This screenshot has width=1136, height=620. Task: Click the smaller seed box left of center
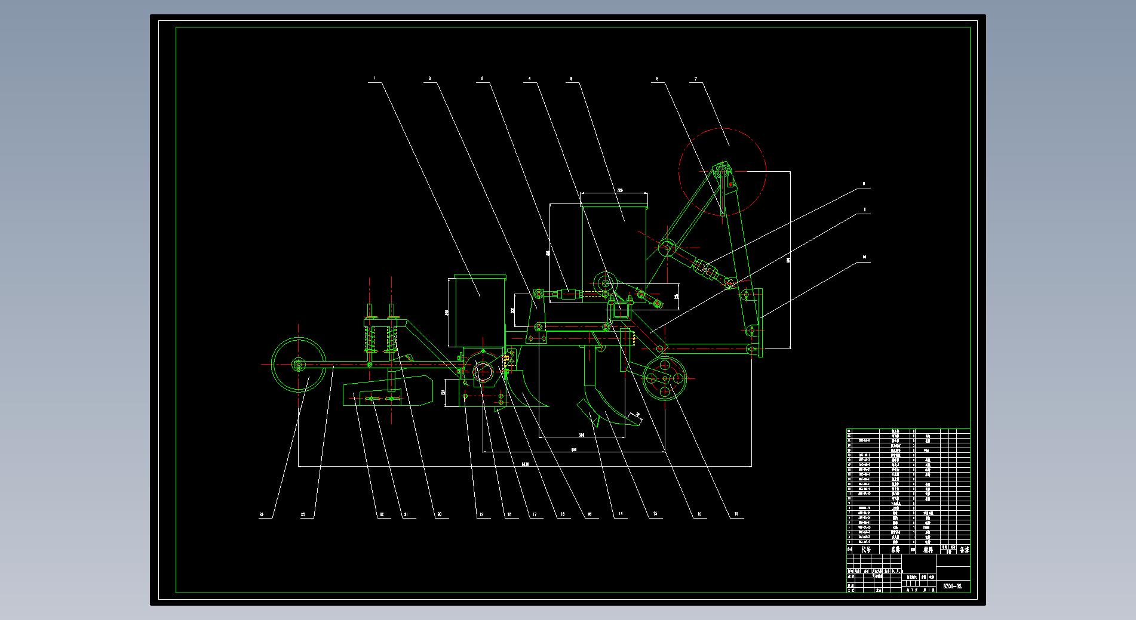click(480, 310)
